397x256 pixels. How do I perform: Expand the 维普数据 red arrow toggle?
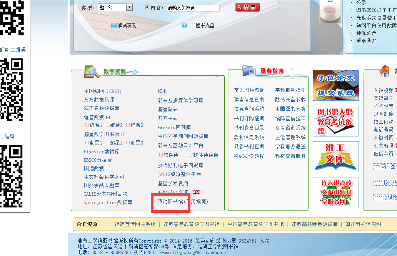coord(108,118)
